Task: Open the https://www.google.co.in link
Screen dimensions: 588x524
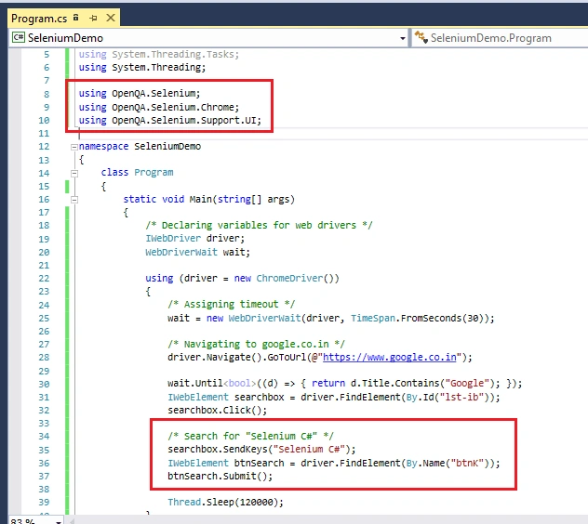Action: coord(390,357)
